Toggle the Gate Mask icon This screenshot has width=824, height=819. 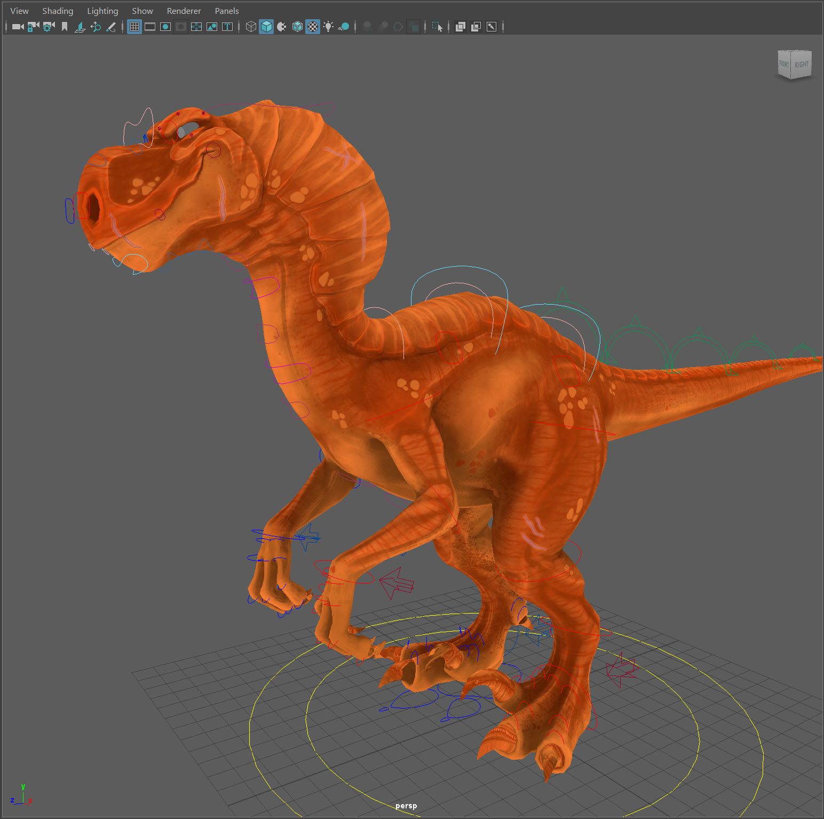point(181,27)
